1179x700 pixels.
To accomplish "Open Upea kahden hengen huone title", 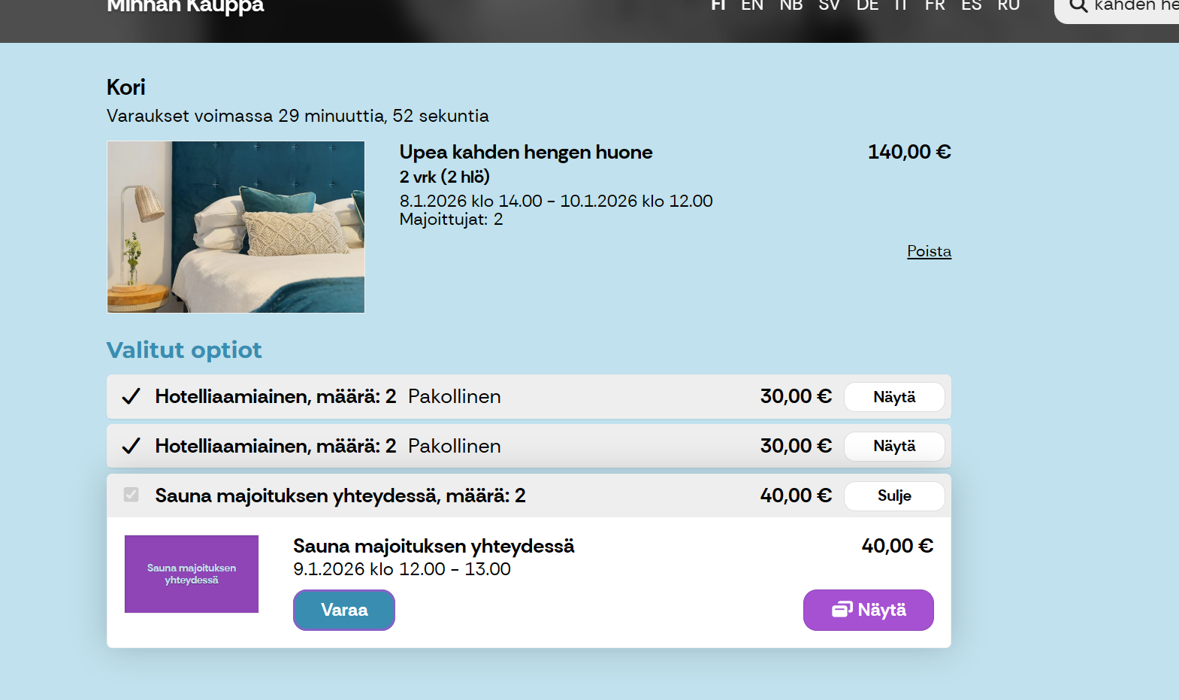I will pos(526,152).
